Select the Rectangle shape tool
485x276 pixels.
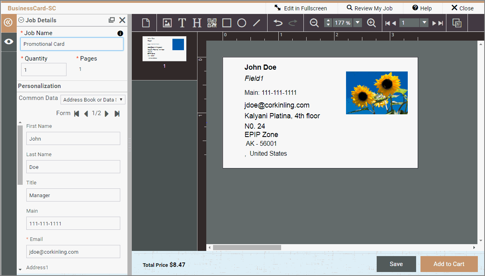(x=227, y=23)
